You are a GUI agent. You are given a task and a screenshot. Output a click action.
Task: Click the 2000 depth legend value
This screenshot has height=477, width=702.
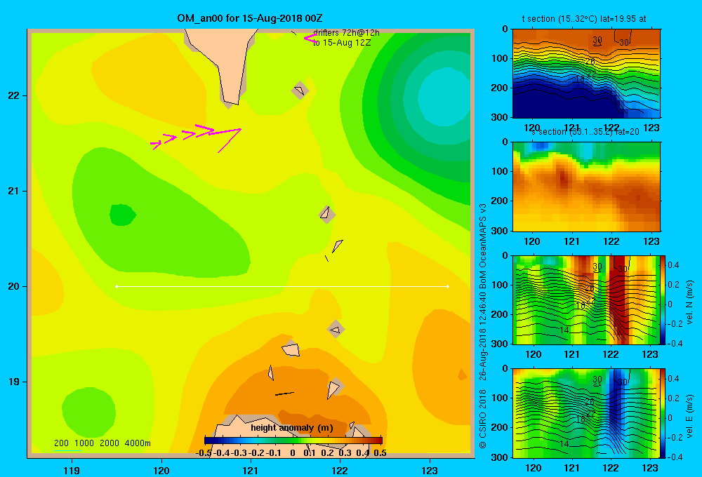[x=110, y=443]
